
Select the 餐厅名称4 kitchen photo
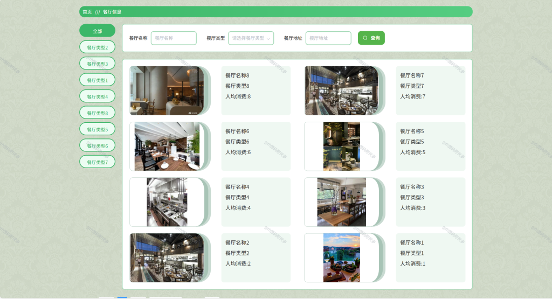pos(167,202)
